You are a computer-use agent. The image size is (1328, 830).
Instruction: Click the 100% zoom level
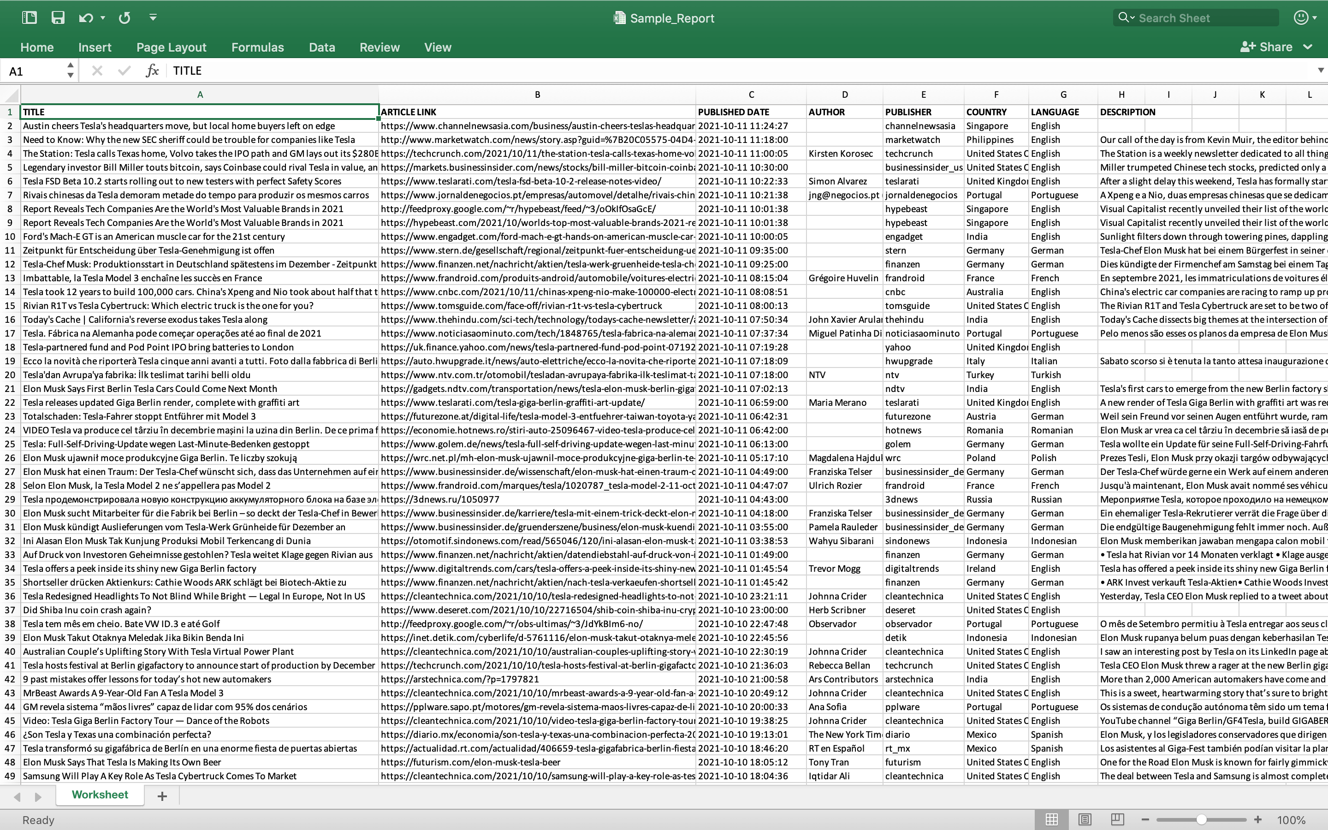click(1291, 820)
